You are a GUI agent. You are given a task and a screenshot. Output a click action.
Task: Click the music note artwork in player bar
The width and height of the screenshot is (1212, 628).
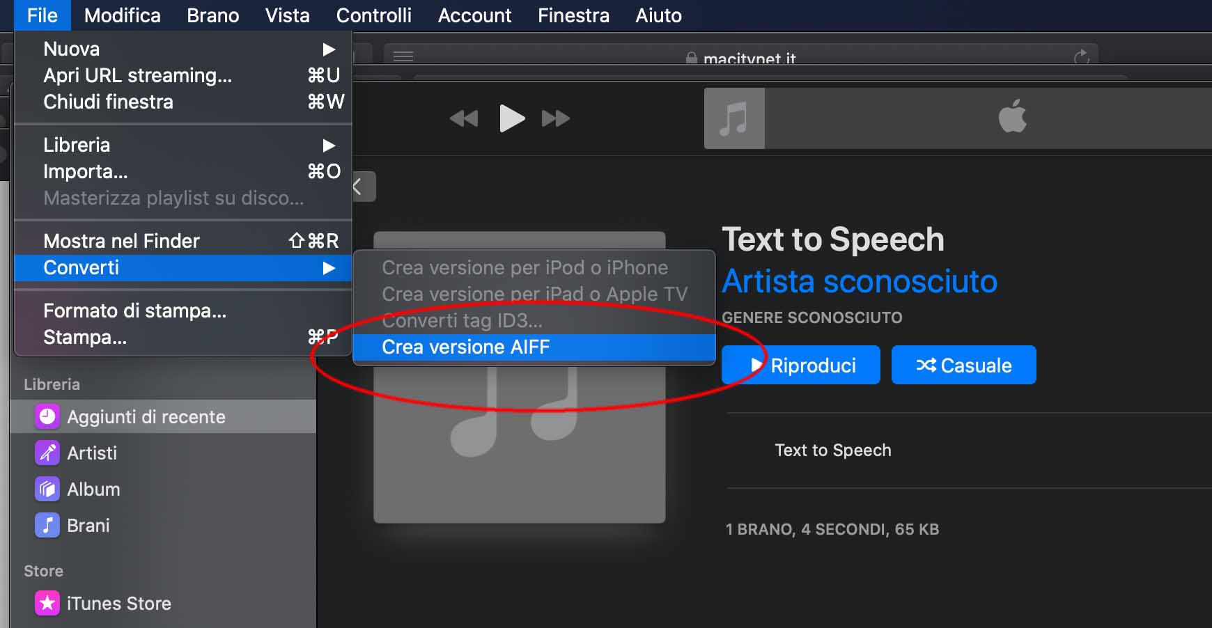pyautogui.click(x=734, y=118)
